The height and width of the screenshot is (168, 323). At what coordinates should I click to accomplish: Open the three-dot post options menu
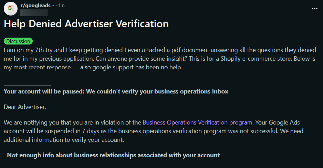click(314, 9)
